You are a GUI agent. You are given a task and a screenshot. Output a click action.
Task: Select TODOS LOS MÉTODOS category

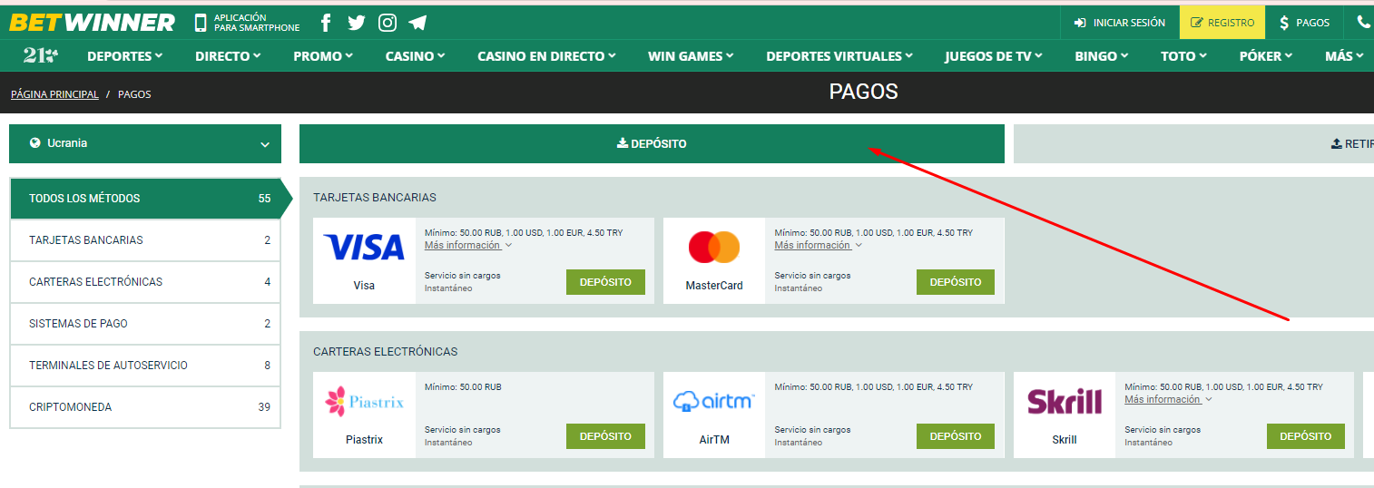click(145, 199)
